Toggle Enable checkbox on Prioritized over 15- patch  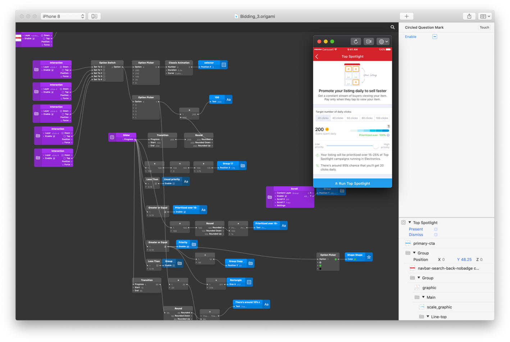(185, 212)
